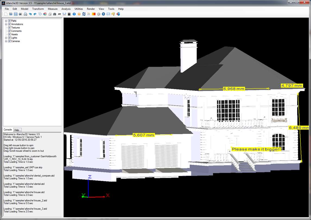Click the printer icon in toolbar

[26, 14]
